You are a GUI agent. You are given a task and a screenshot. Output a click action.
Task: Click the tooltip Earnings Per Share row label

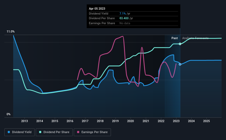(x=102, y=23)
